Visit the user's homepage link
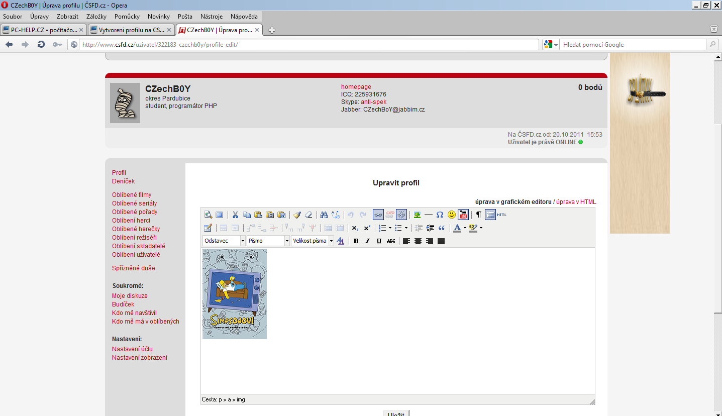The image size is (722, 416). (356, 87)
